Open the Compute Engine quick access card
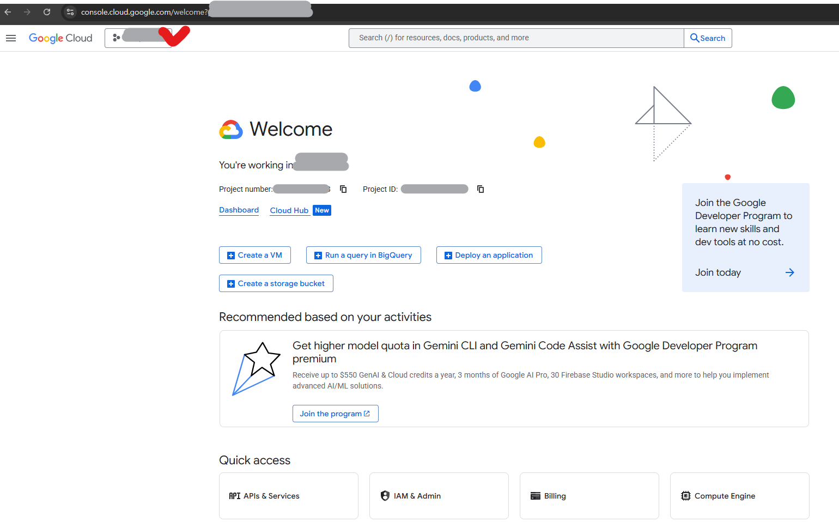 [x=739, y=495]
